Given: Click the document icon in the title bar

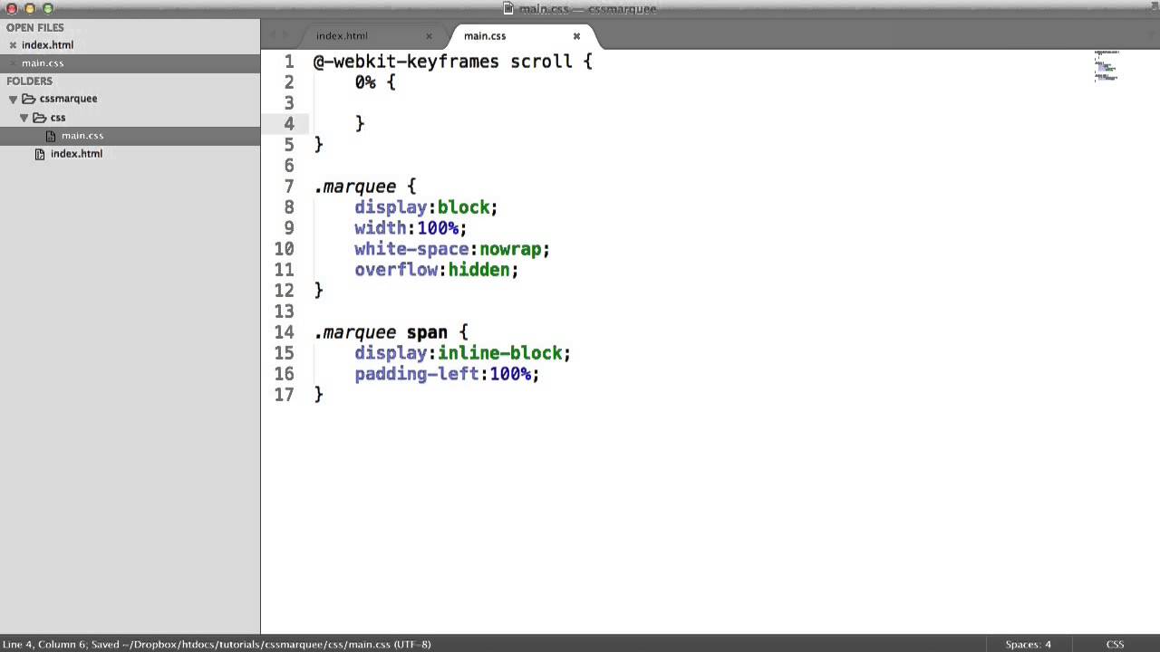Looking at the screenshot, I should (x=508, y=8).
